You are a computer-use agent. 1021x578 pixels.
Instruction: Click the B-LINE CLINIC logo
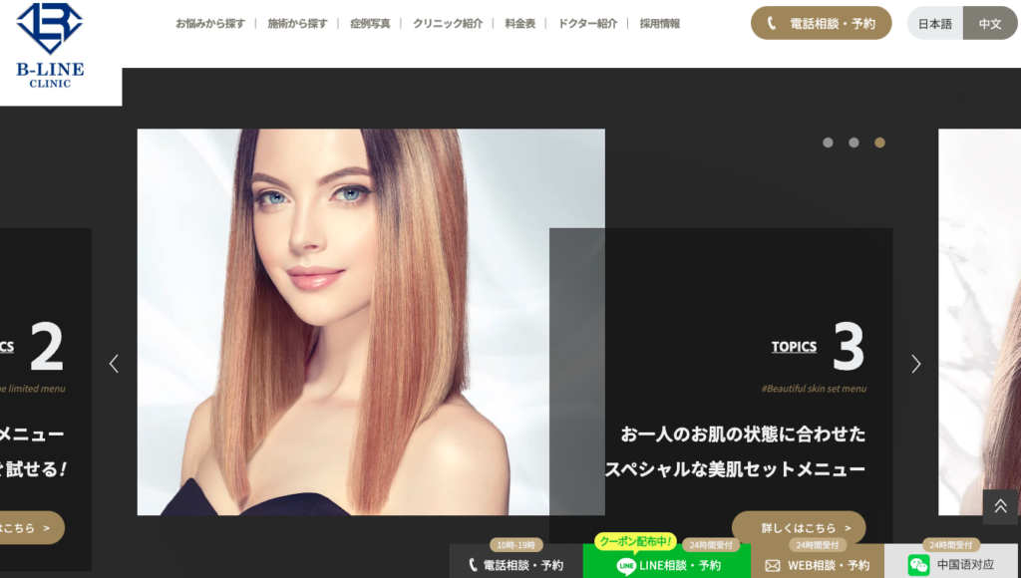[51, 46]
